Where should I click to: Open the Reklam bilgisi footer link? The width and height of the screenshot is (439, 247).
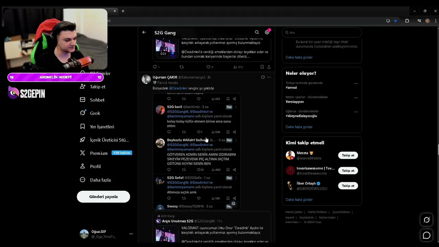pyautogui.click(x=327, y=217)
